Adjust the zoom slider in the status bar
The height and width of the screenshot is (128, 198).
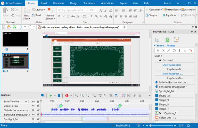point(151,125)
